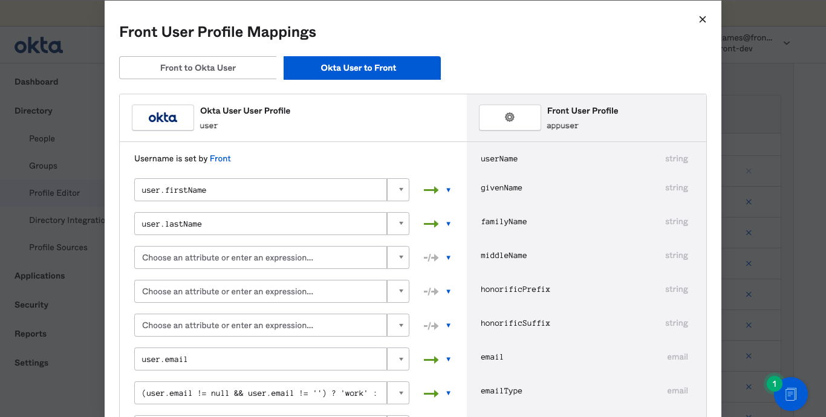Open attribute dropdown for emailType row
This screenshot has height=417, width=826.
(x=398, y=393)
